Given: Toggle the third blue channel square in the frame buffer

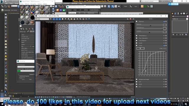Looking at the screenshot, I should tap(60, 19).
